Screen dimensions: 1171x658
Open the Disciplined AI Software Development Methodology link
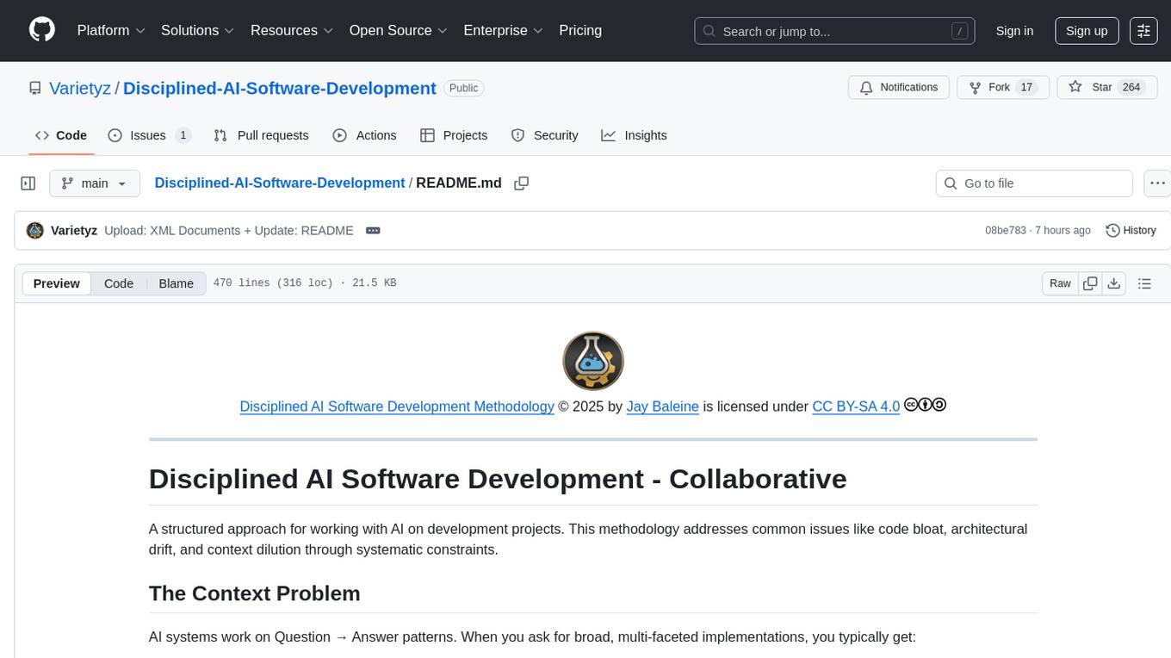397,407
